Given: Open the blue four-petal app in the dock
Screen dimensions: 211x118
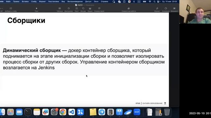Looking at the screenshot, I should click(x=80, y=112).
